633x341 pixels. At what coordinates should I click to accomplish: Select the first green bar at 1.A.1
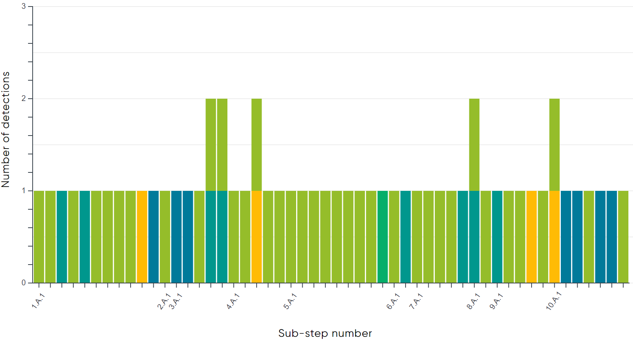39,237
